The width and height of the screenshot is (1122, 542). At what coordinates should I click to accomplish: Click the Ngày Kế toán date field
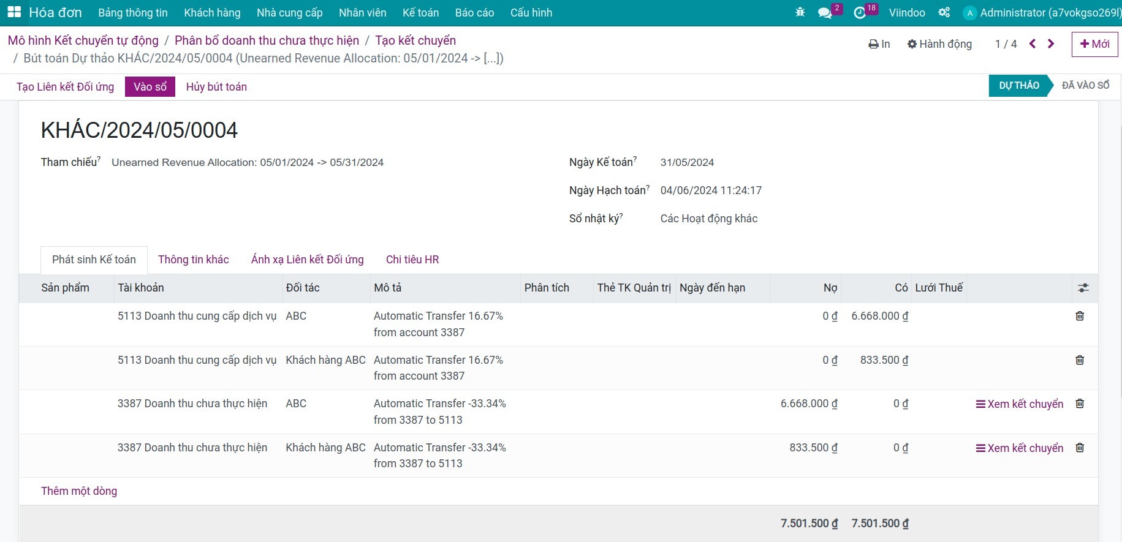(687, 162)
